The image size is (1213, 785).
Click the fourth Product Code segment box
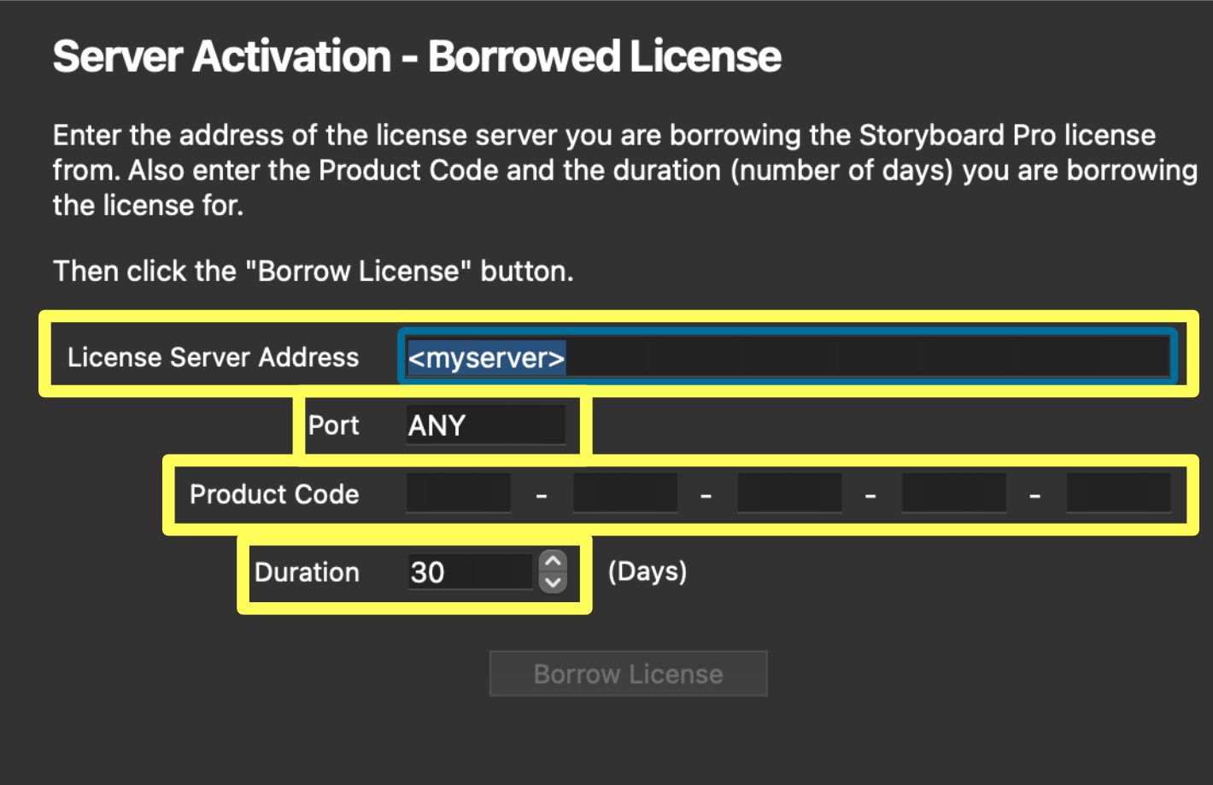[954, 494]
